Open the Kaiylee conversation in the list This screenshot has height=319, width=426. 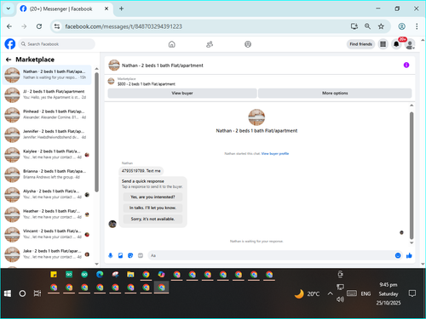47,155
